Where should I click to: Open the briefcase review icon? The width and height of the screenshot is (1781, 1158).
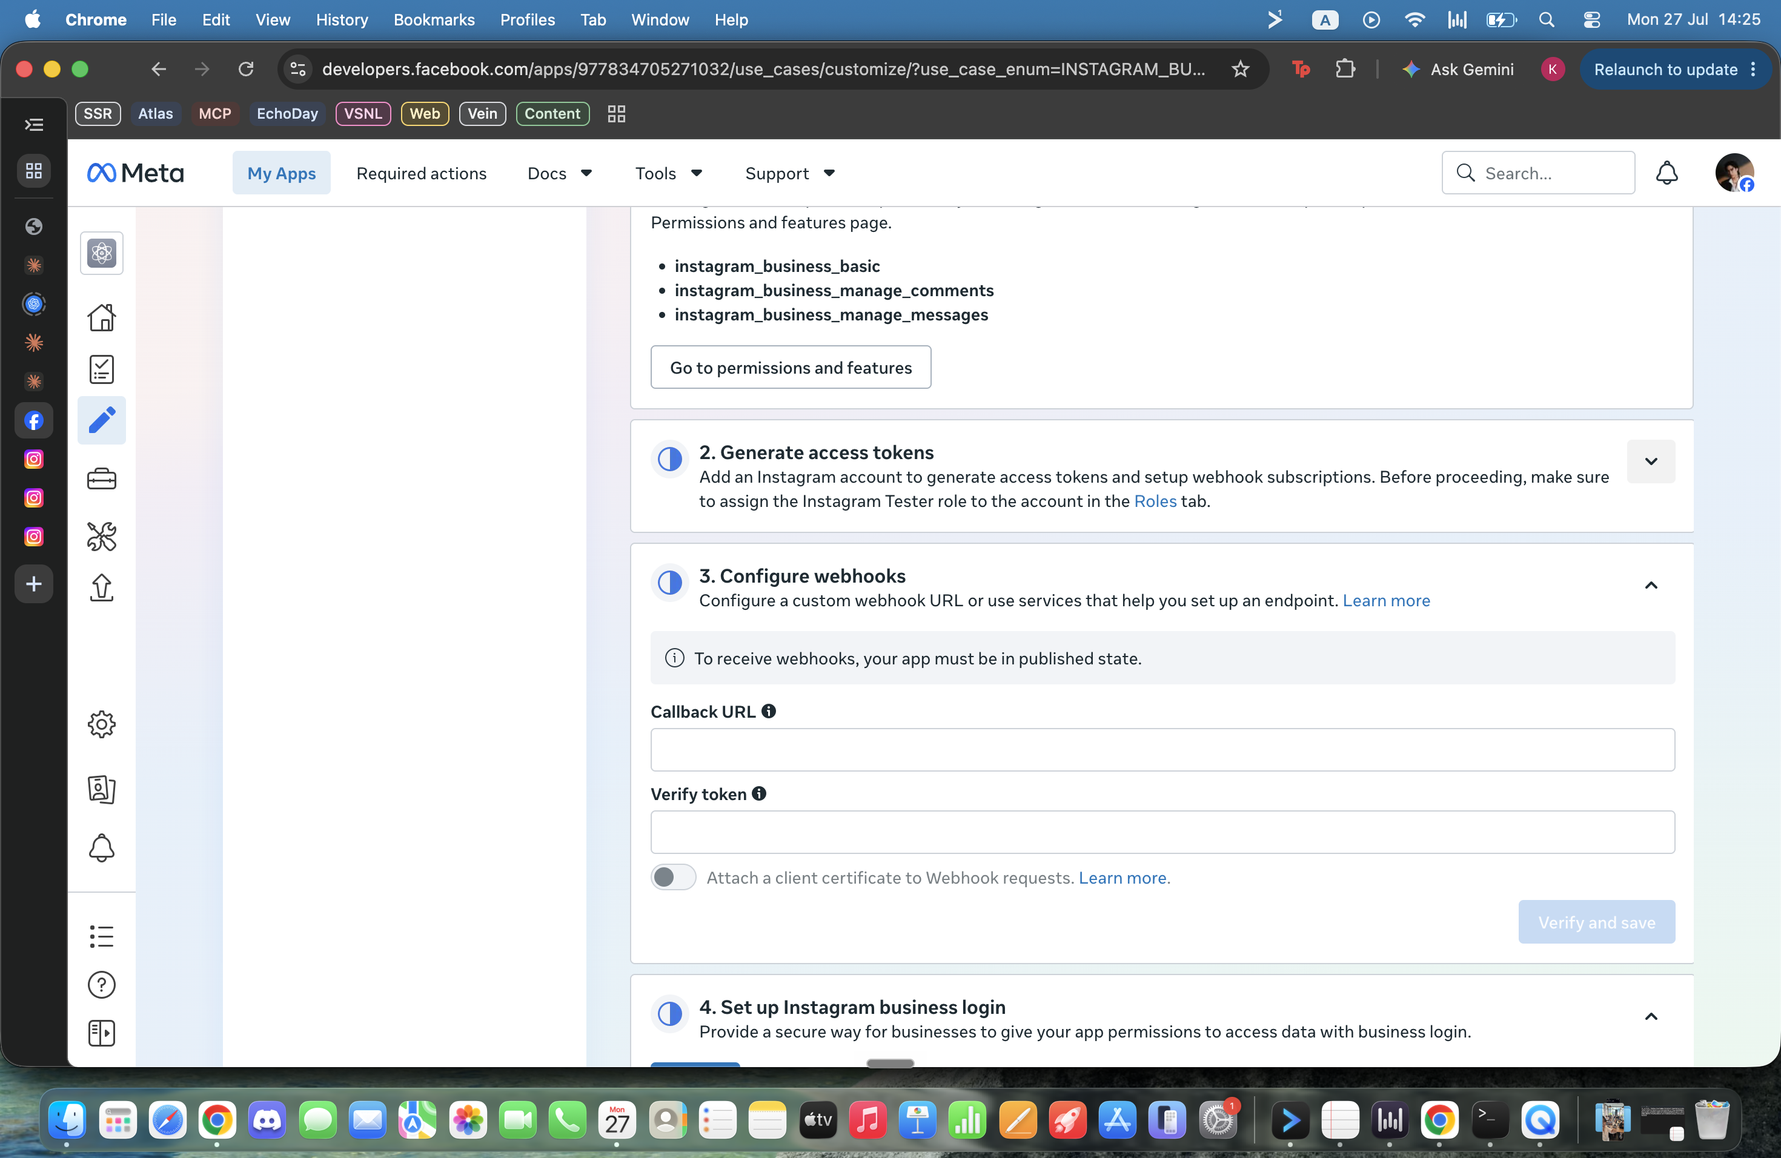tap(102, 478)
